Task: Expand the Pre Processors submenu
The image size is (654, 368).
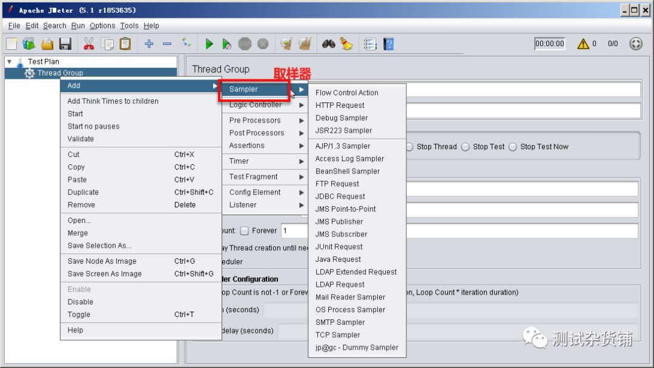Action: click(265, 120)
